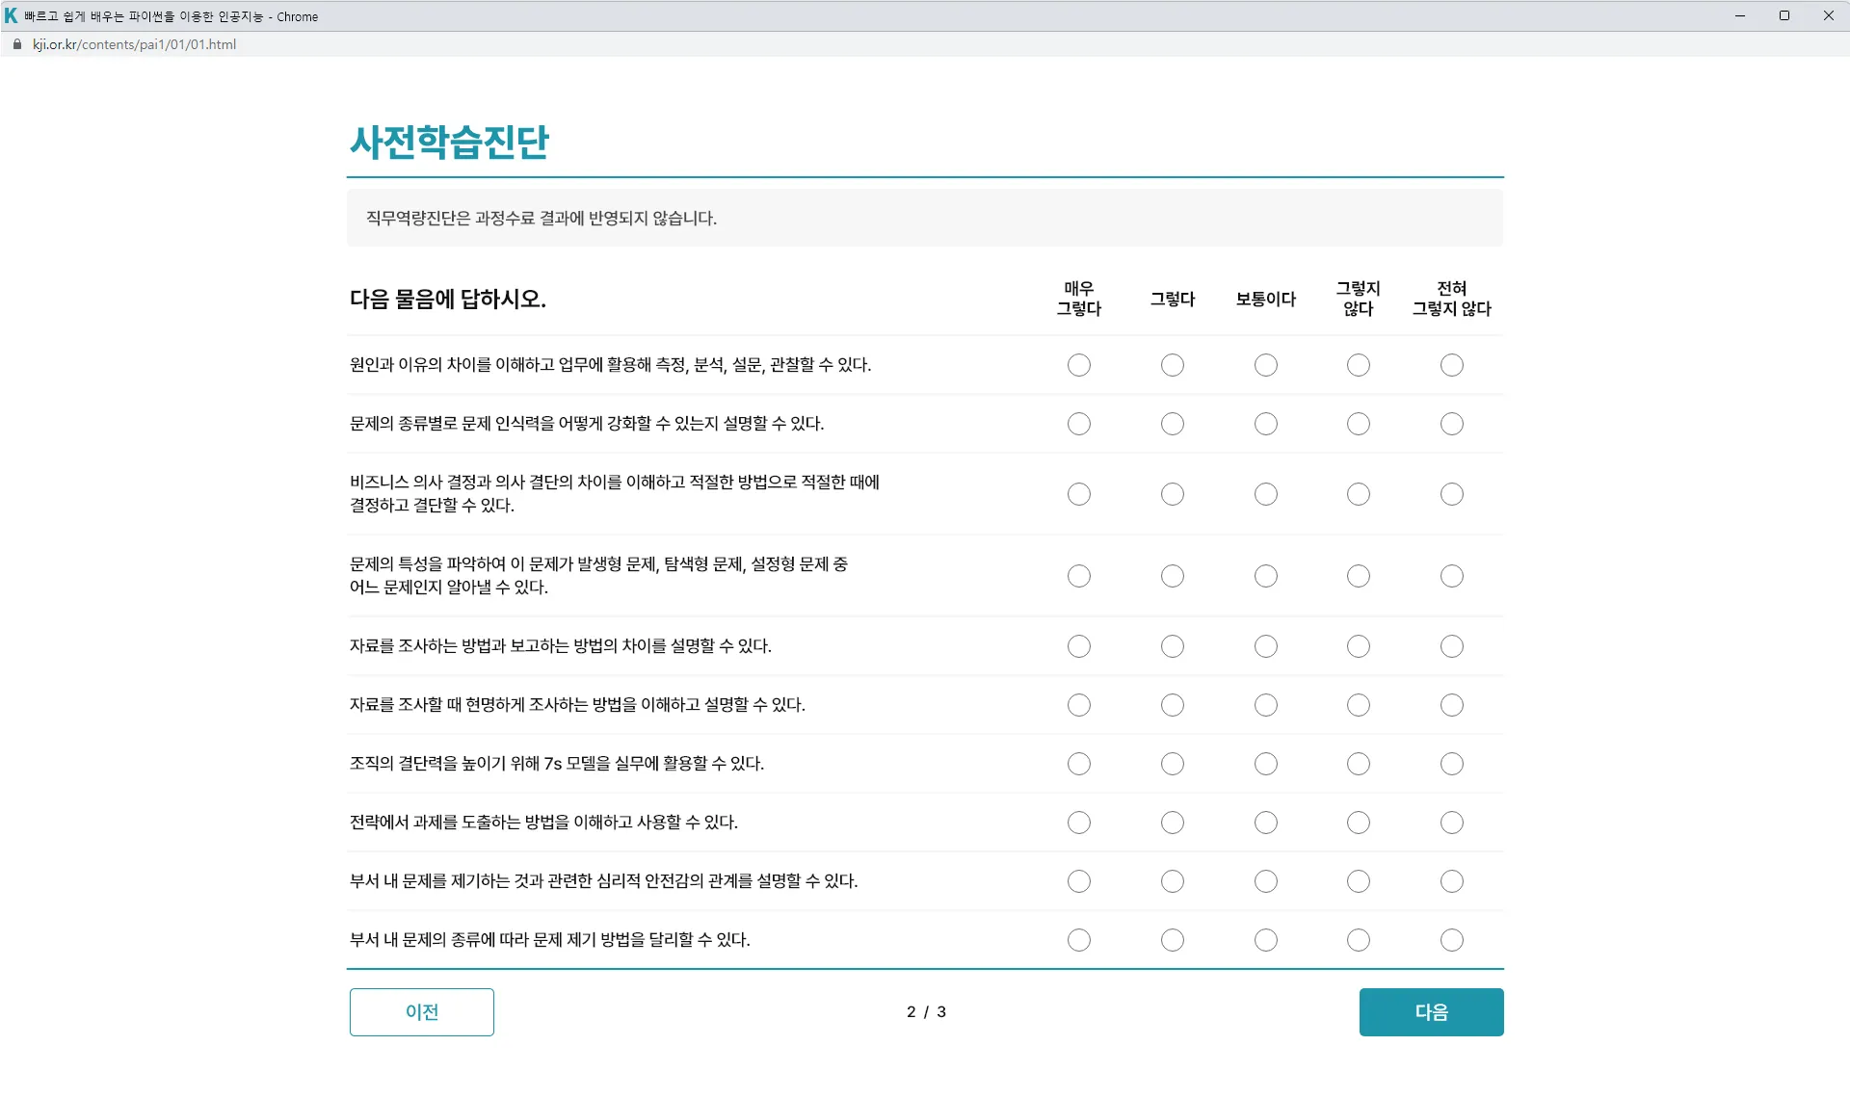Return to previous page with 이전 button
Image resolution: width=1850 pixels, height=1098 pixels.
(421, 1012)
